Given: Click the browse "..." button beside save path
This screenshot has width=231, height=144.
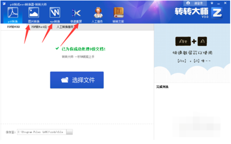Looking at the screenshot, I should click(x=69, y=132).
